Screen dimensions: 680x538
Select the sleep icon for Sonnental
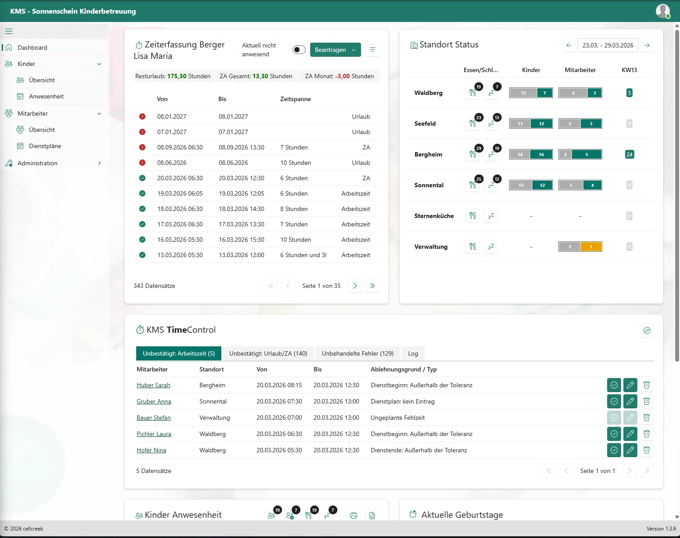point(491,185)
